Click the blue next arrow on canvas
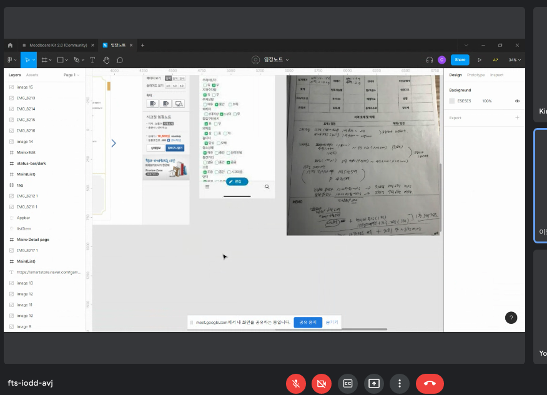This screenshot has width=547, height=395. click(x=114, y=144)
